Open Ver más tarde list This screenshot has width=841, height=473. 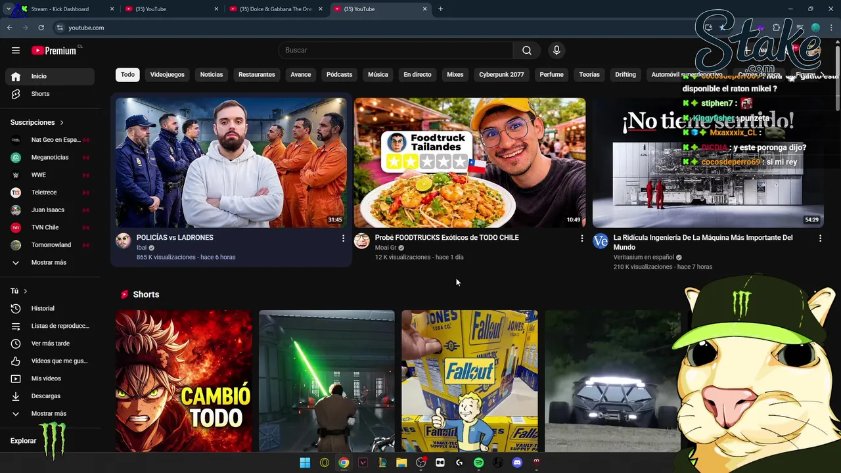tap(50, 344)
